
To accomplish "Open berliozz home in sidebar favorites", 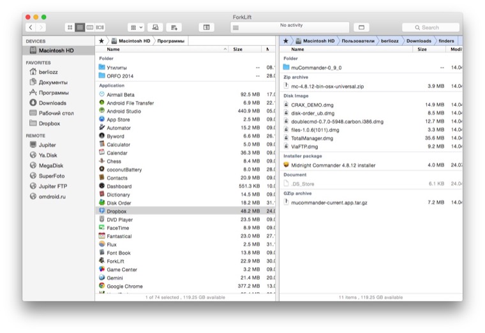I will click(x=59, y=72).
